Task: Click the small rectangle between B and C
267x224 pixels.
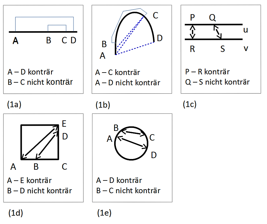Action: [57, 28]
